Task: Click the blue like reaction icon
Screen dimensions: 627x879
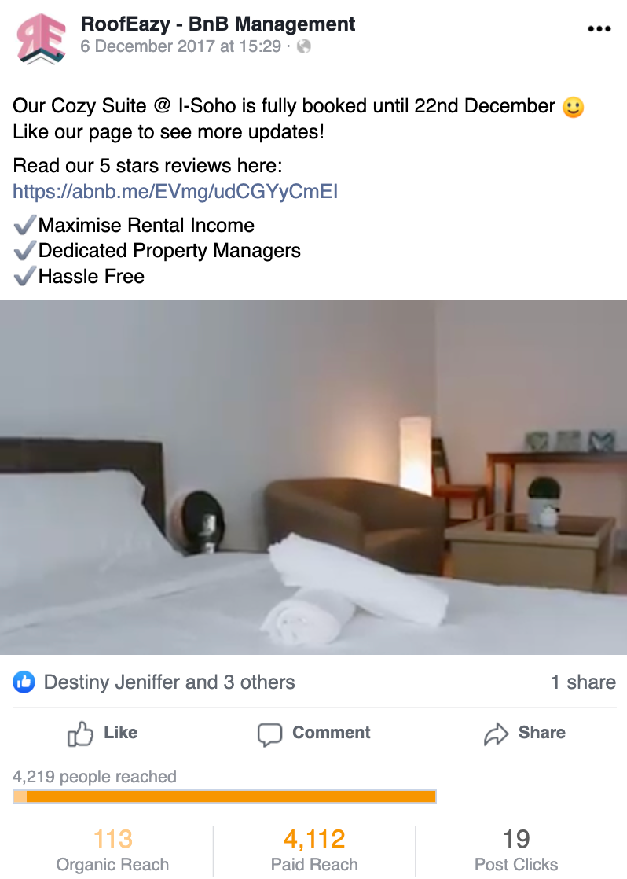Action: (x=24, y=682)
